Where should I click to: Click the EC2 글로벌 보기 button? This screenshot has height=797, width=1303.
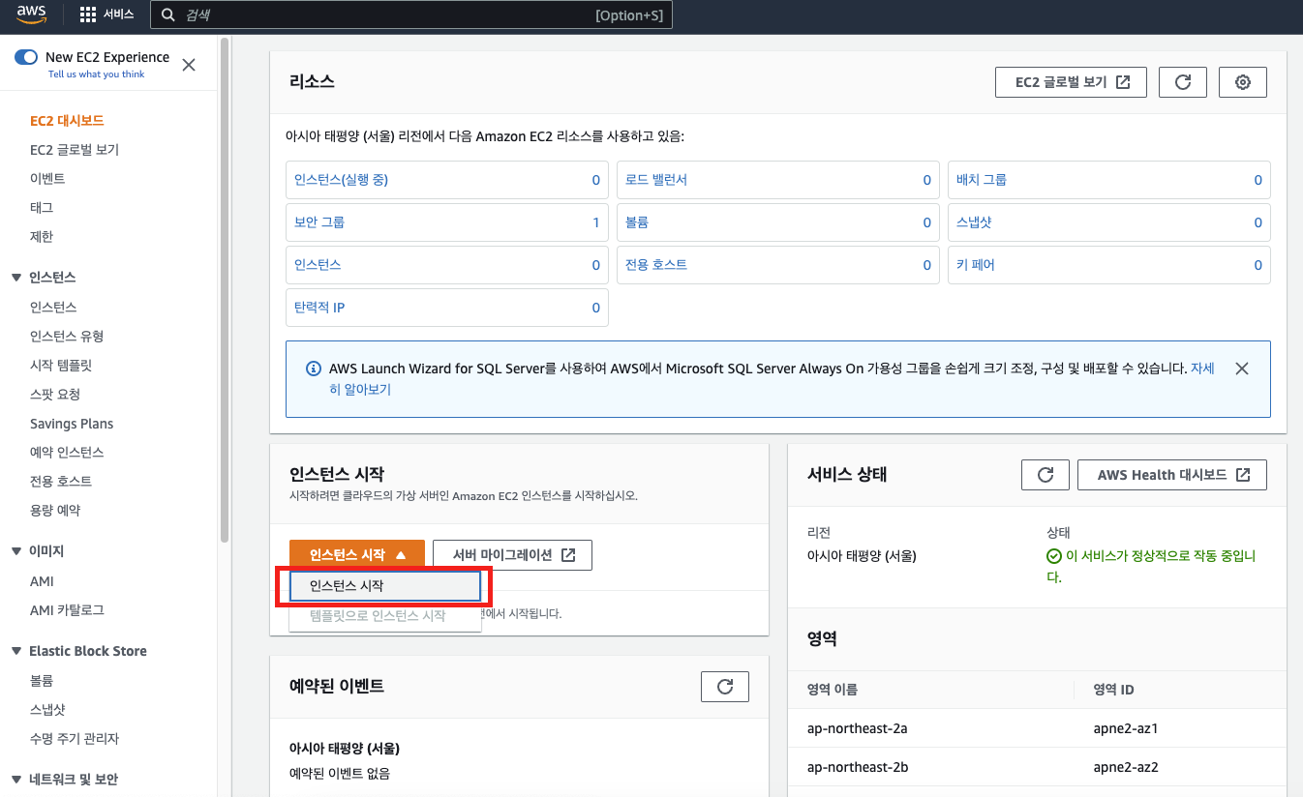[x=1071, y=82]
